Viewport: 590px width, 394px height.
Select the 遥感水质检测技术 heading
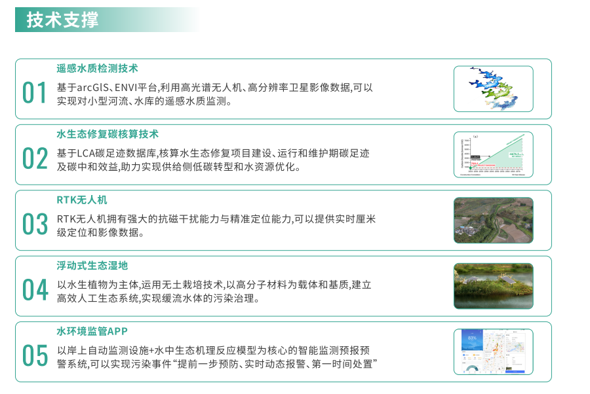coord(97,68)
